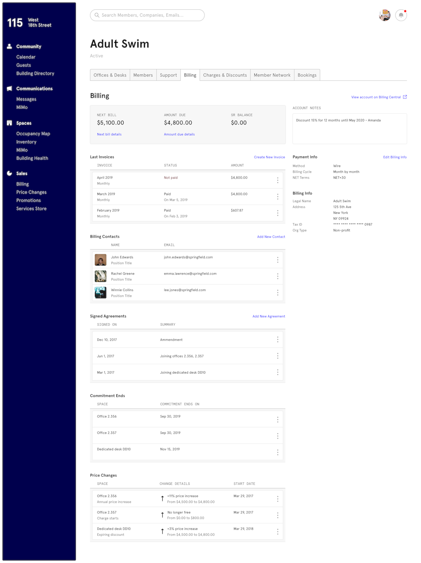Click the $5,100.00 next bill amount
This screenshot has height=563, width=421.
coord(111,123)
